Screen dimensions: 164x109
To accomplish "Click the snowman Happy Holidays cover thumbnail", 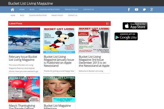I will pyautogui.click(x=94, y=41).
